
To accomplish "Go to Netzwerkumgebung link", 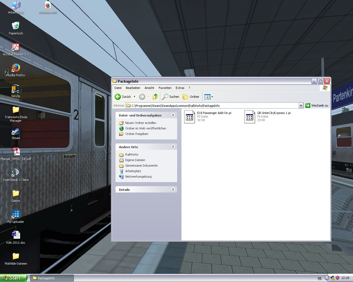I will pyautogui.click(x=138, y=177).
